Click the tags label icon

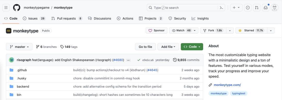click(62, 47)
